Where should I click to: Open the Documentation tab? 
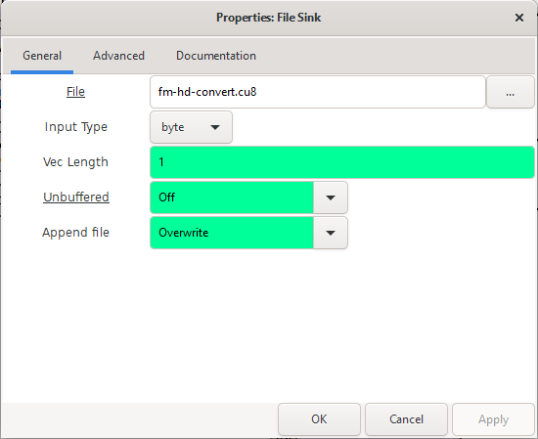[216, 56]
